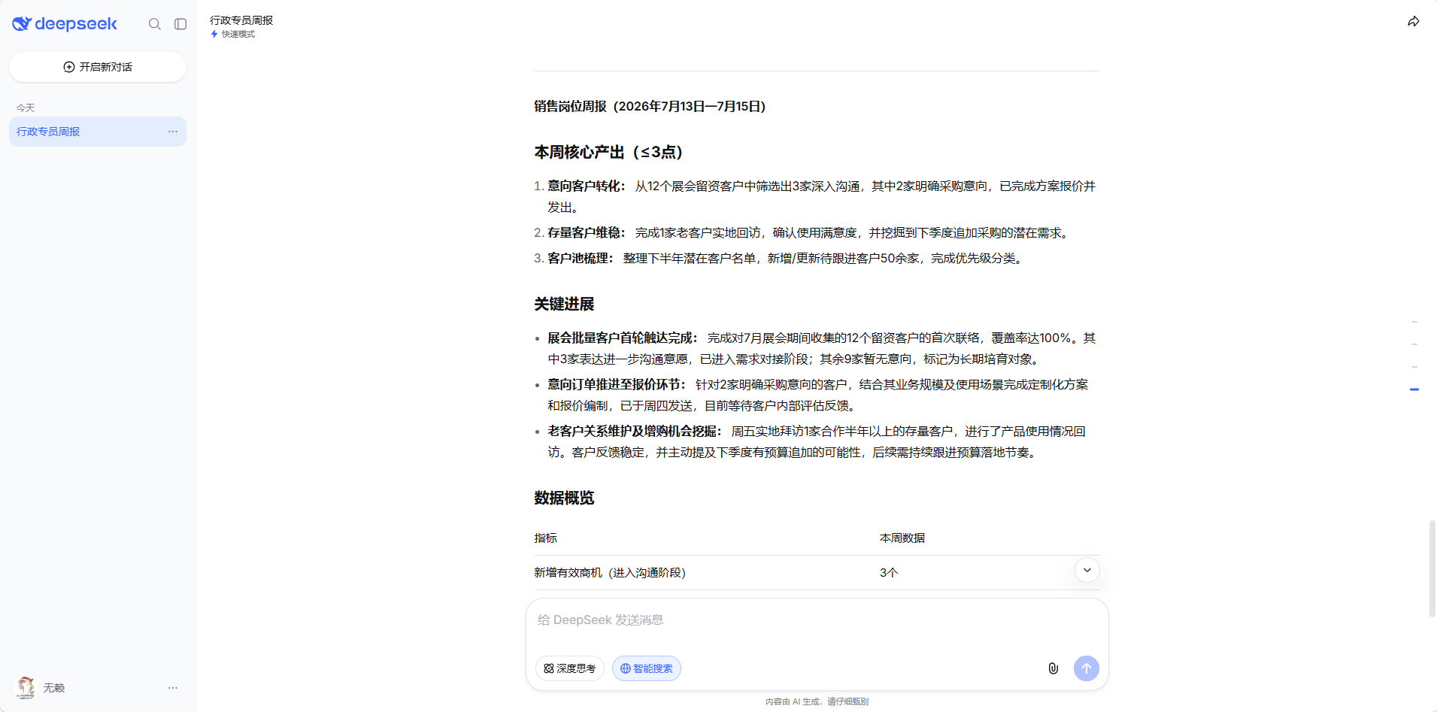Click the heading 关键进展
The height and width of the screenshot is (712, 1437).
click(x=564, y=304)
